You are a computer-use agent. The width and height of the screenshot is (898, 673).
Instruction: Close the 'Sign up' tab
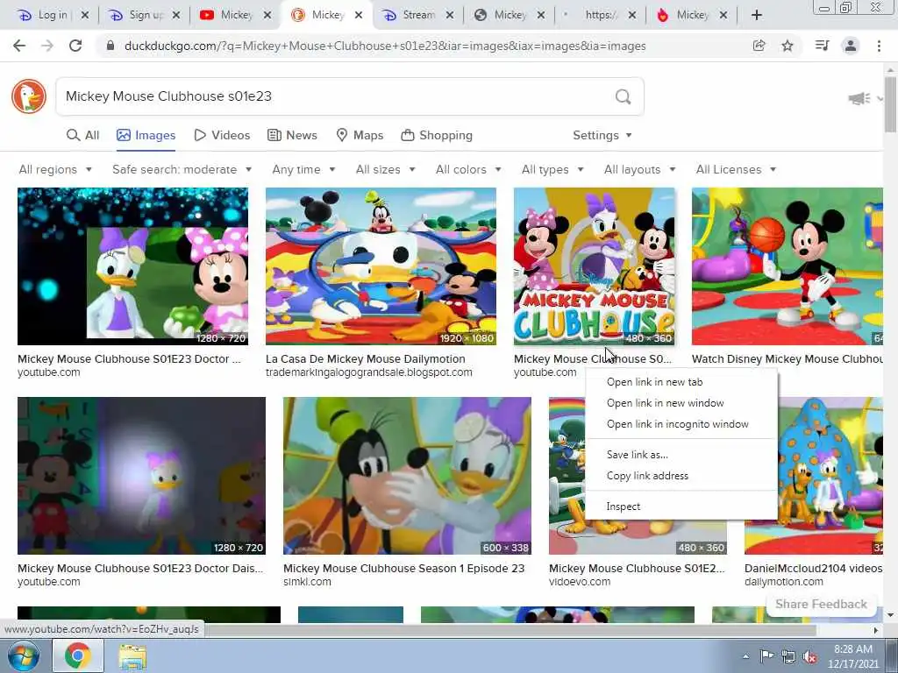coord(175,15)
